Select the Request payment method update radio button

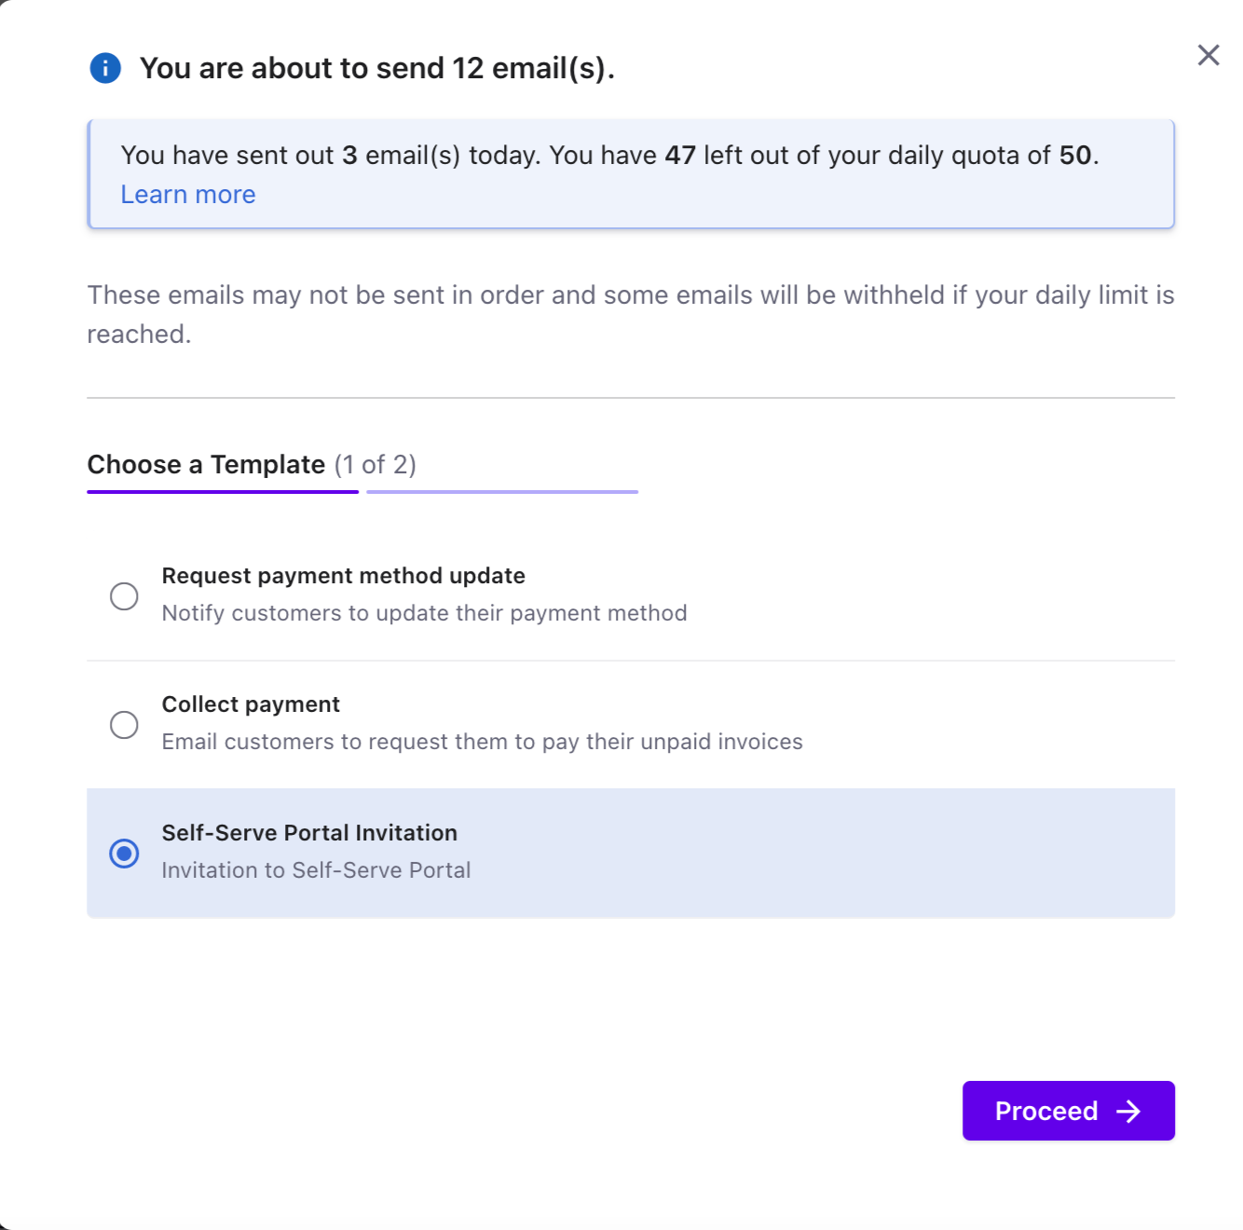tap(124, 596)
